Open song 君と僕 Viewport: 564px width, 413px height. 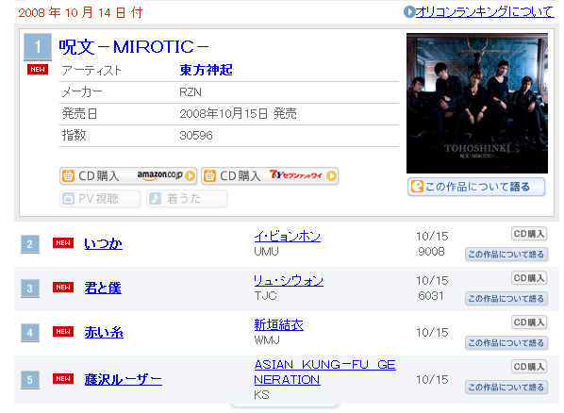click(103, 289)
